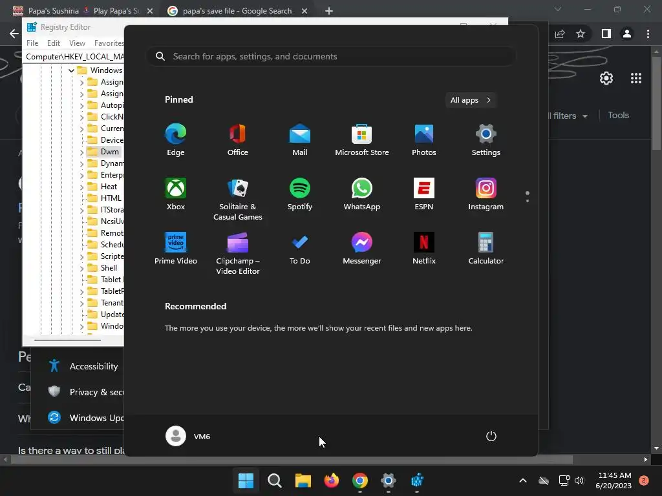
Task: Expand the ClickN registry key
Action: 81,117
